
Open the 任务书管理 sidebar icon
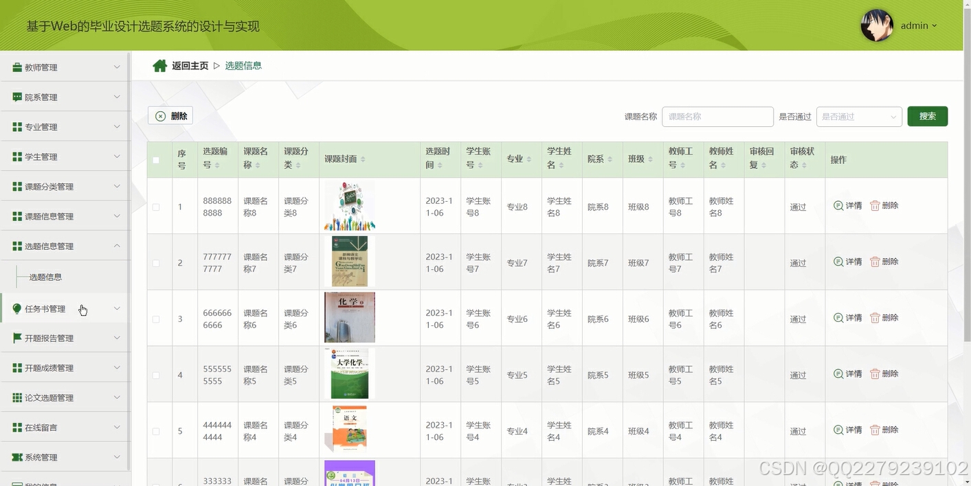17,308
